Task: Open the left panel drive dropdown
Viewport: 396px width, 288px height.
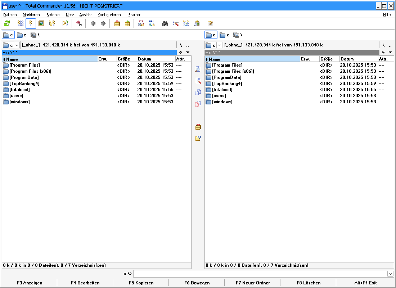Action: (x=17, y=45)
